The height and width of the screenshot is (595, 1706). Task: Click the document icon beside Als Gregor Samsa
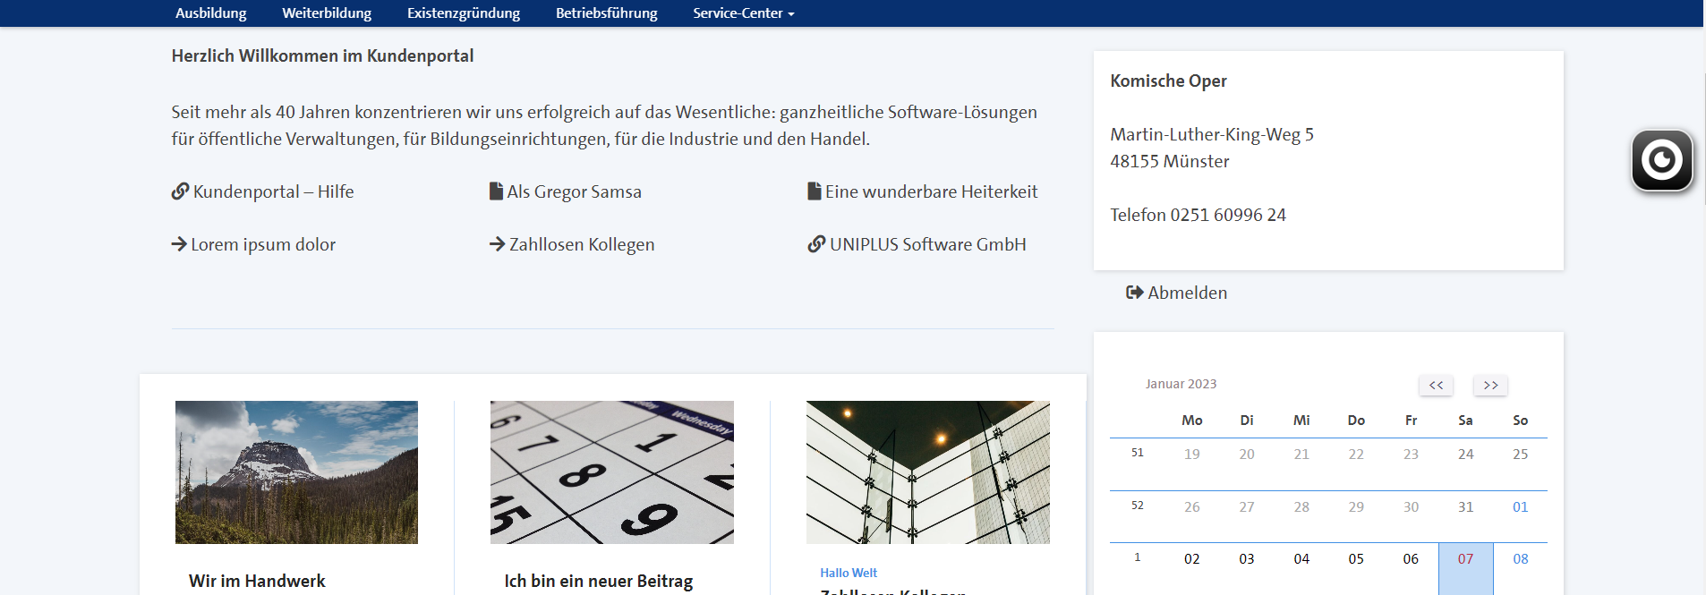pos(496,191)
